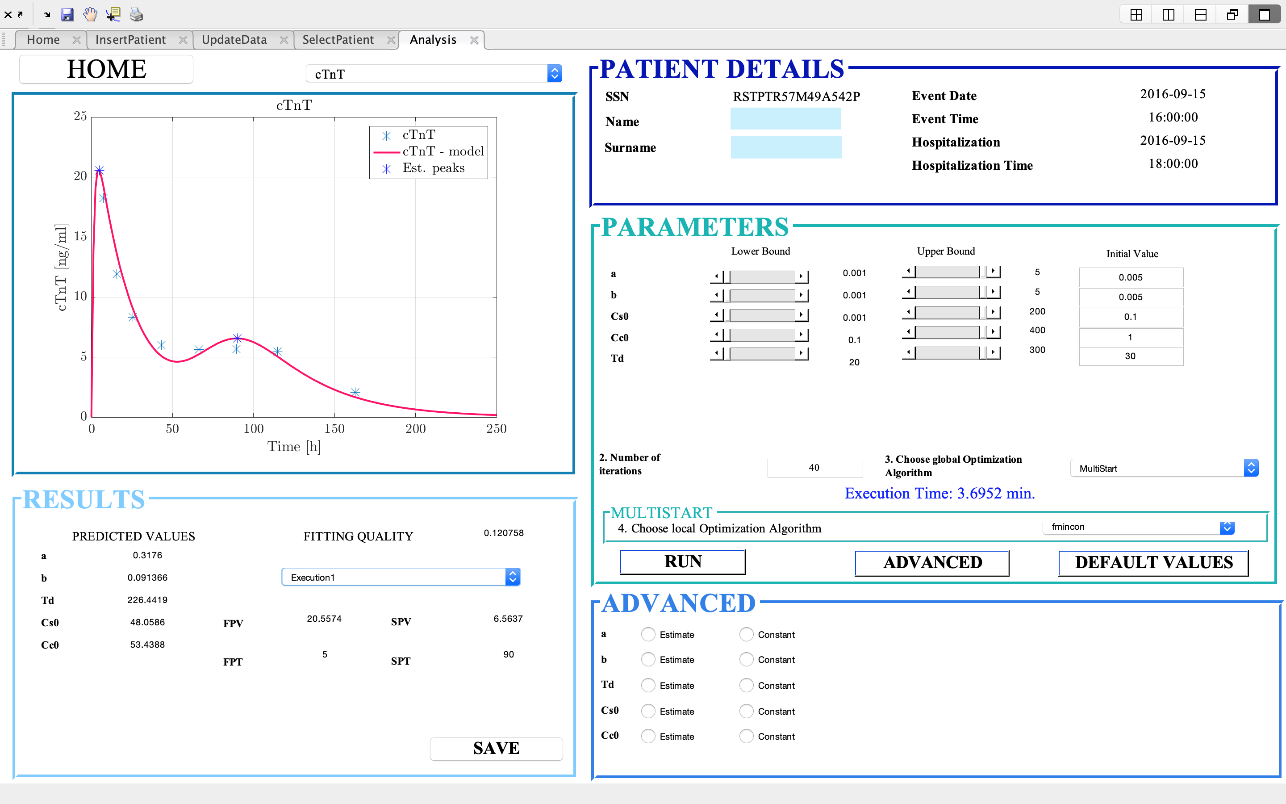Viewport: 1286px width, 804px height.
Task: Open the fmincon local algorithm dropdown
Action: [x=1138, y=527]
